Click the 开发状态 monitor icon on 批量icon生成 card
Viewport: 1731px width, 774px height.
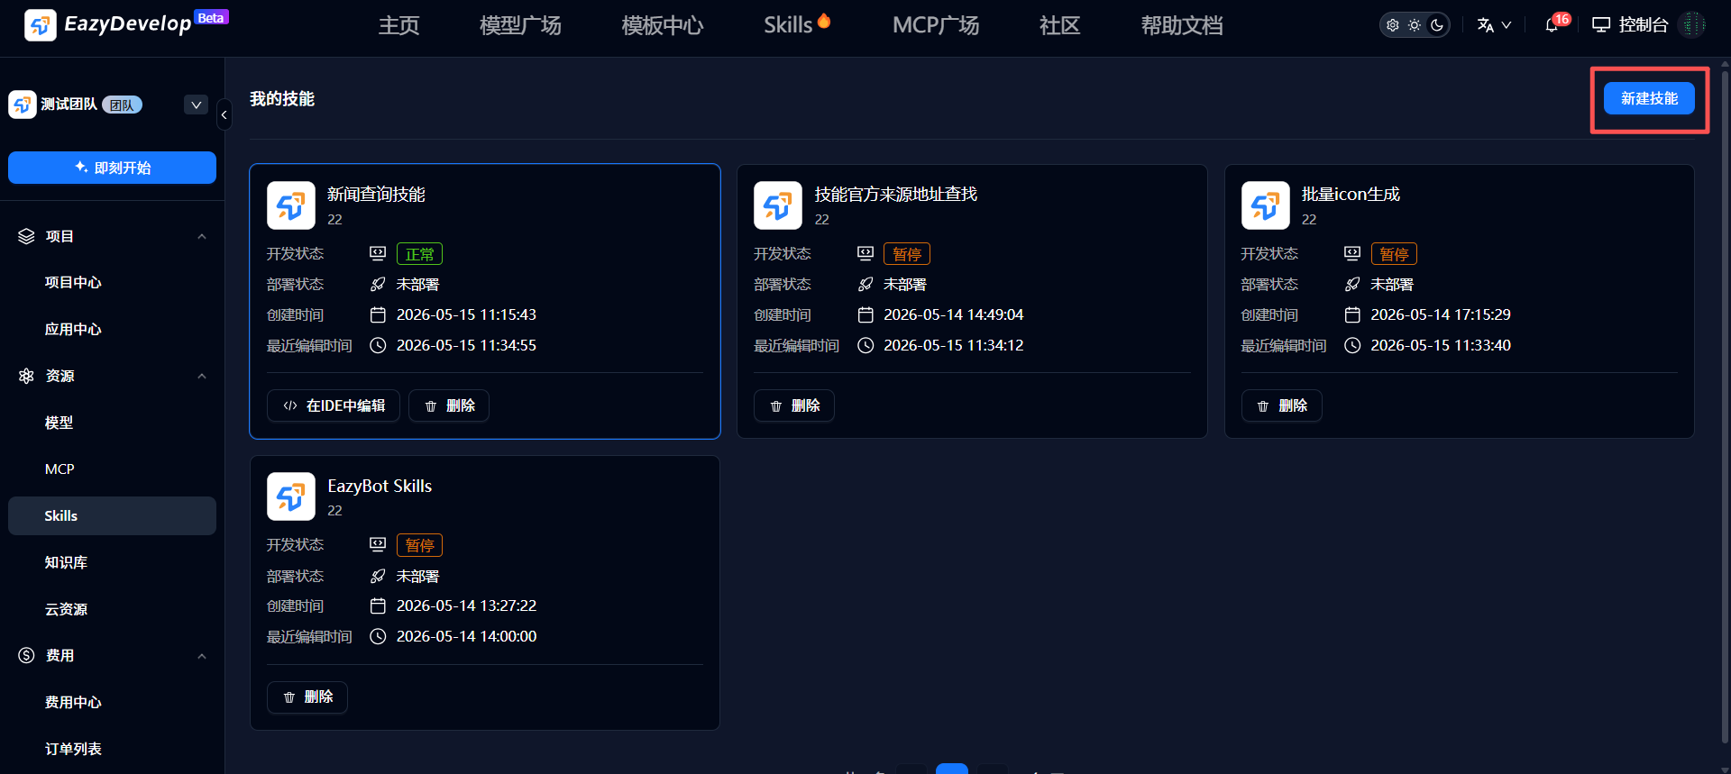[1352, 254]
